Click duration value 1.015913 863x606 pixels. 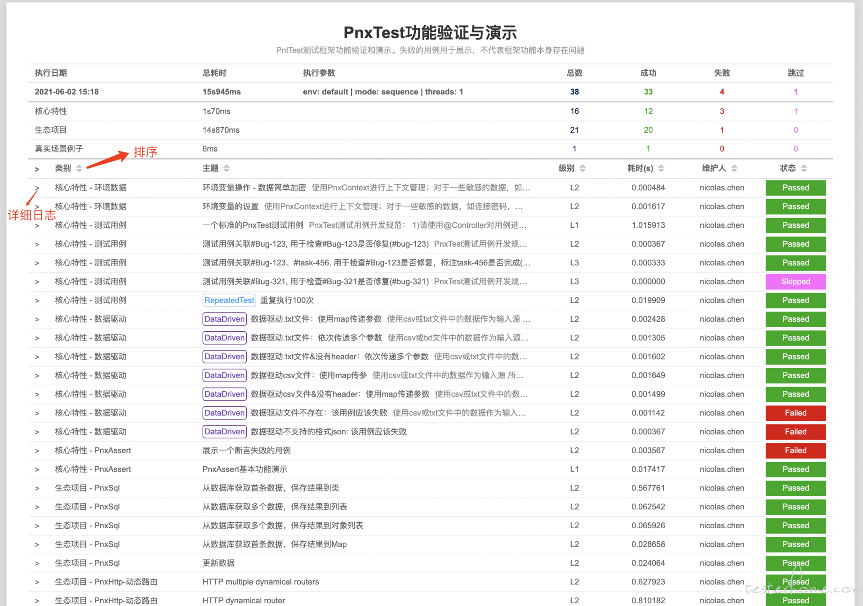click(x=648, y=225)
